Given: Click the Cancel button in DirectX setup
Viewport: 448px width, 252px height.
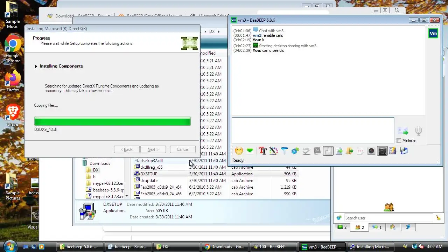Looking at the screenshot, I should click(x=182, y=149).
